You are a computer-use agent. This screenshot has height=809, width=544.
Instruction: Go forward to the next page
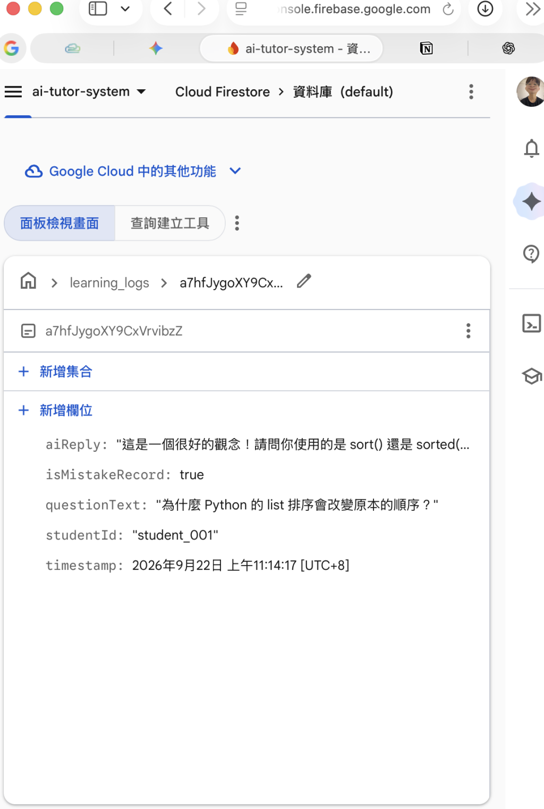point(201,9)
